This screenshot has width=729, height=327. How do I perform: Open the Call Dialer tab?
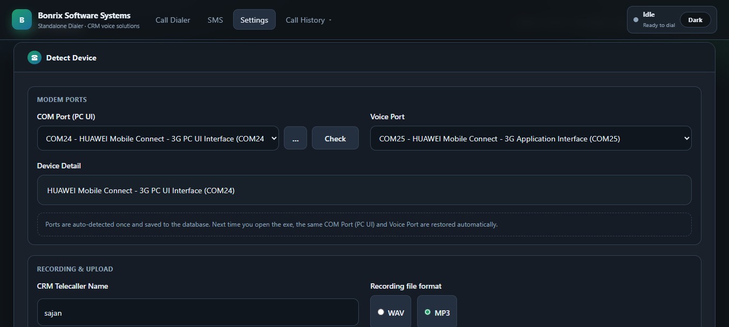click(x=173, y=20)
